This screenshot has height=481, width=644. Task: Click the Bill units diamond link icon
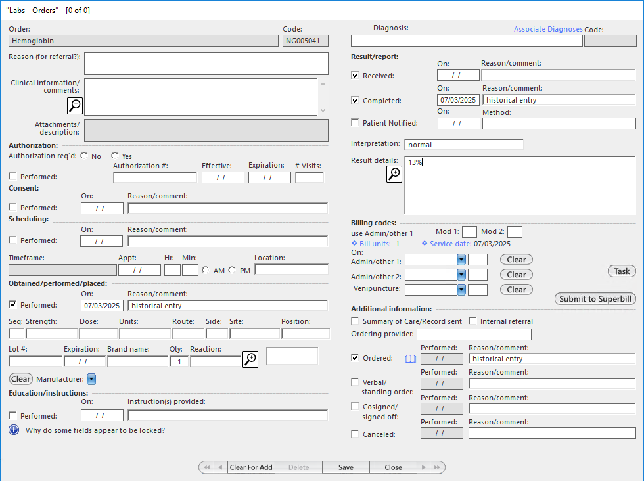pyautogui.click(x=354, y=244)
